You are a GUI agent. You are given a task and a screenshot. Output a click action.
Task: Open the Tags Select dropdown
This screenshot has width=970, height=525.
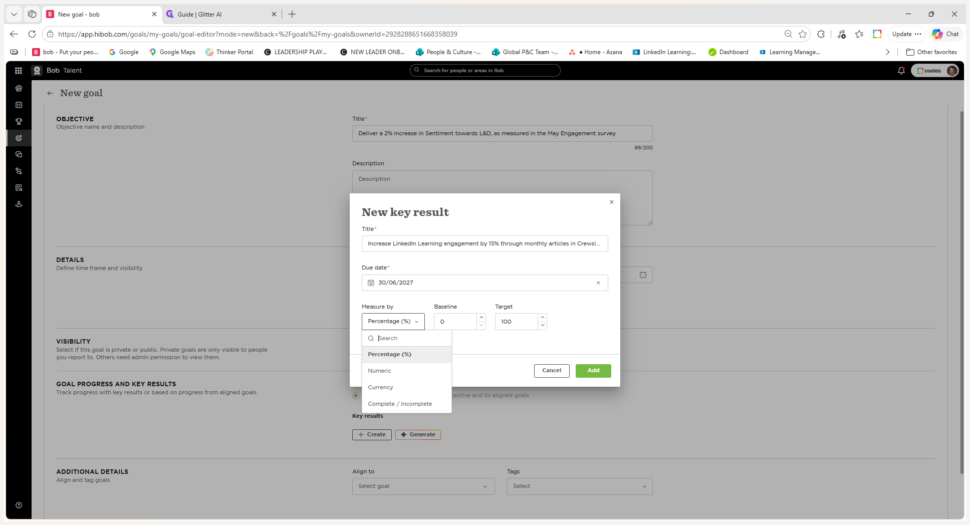(580, 486)
